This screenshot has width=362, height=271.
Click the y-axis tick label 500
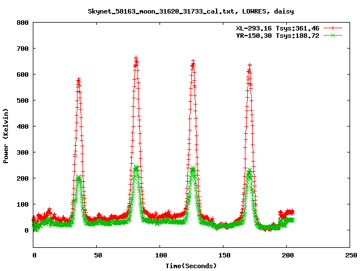[x=23, y=100]
